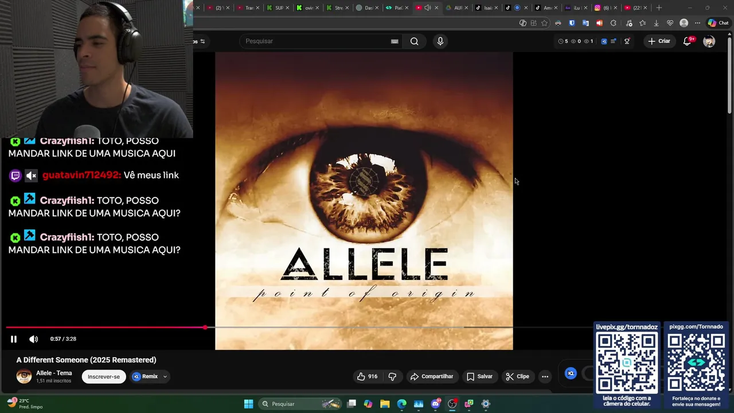The width and height of the screenshot is (734, 413).
Task: Click the streamer webcam overlay
Action: (96, 69)
